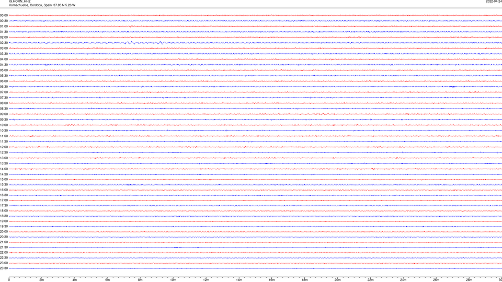Viewport: 502px width, 282px height.
Task: Select the 00:00 trace time label
Action: (x=4, y=15)
